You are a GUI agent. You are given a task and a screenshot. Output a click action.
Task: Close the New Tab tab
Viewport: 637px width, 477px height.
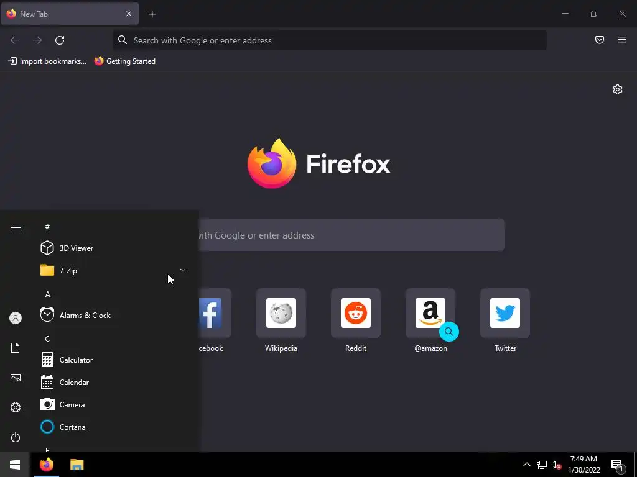click(128, 14)
